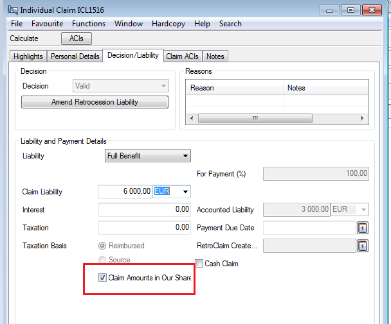
Task: Uncheck Claim Amounts in Our Share
Action: click(102, 278)
